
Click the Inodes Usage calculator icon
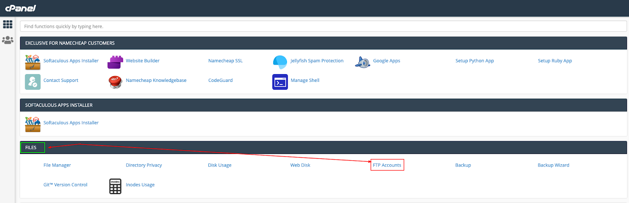coord(115,186)
